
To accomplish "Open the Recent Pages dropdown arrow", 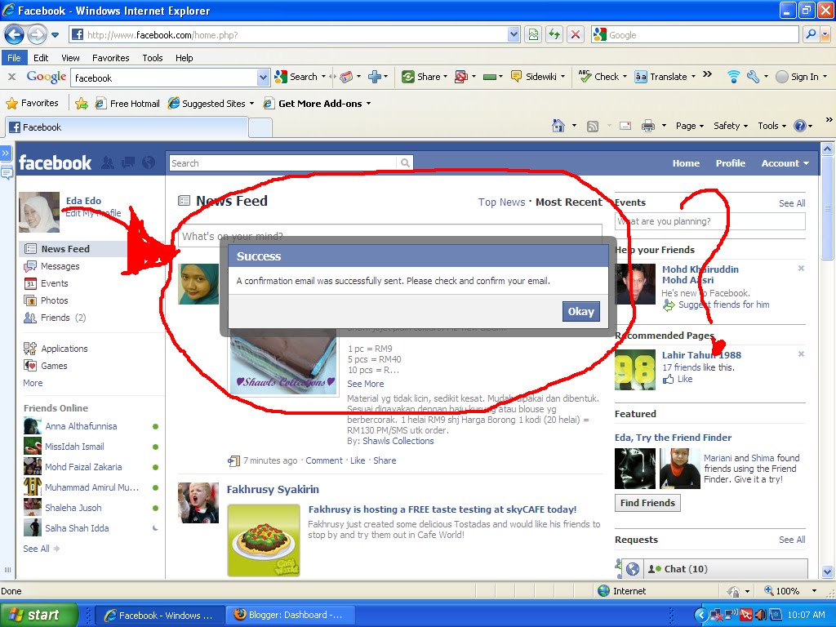I will [x=55, y=36].
